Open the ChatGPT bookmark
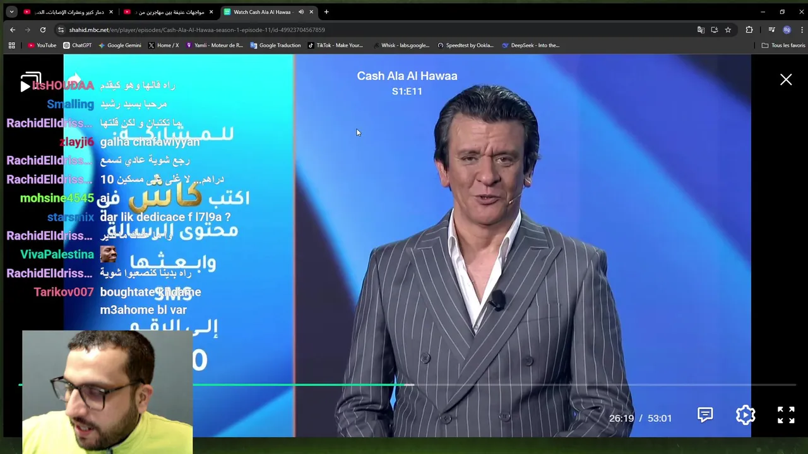Image resolution: width=808 pixels, height=454 pixels. click(77, 45)
